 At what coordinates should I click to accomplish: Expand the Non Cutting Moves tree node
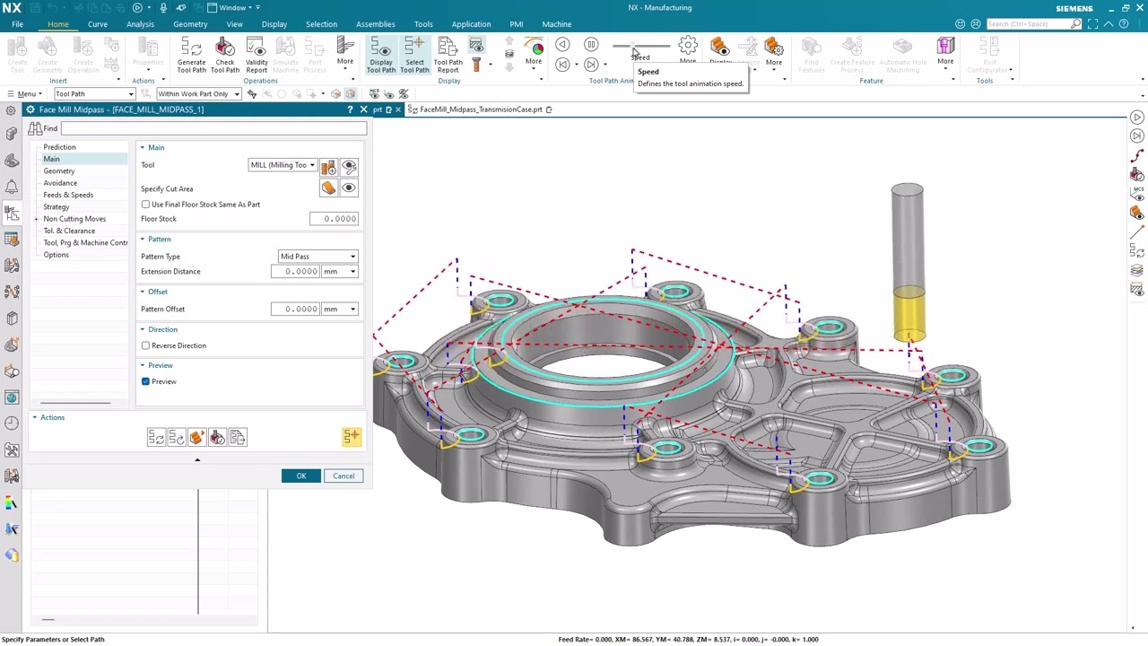(x=36, y=219)
